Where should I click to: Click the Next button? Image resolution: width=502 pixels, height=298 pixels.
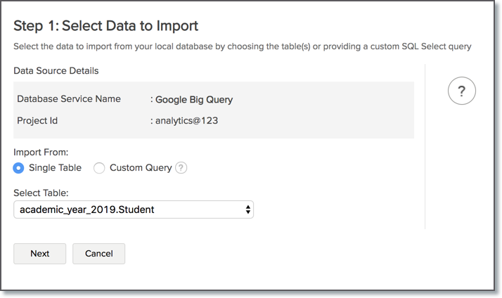click(x=39, y=254)
